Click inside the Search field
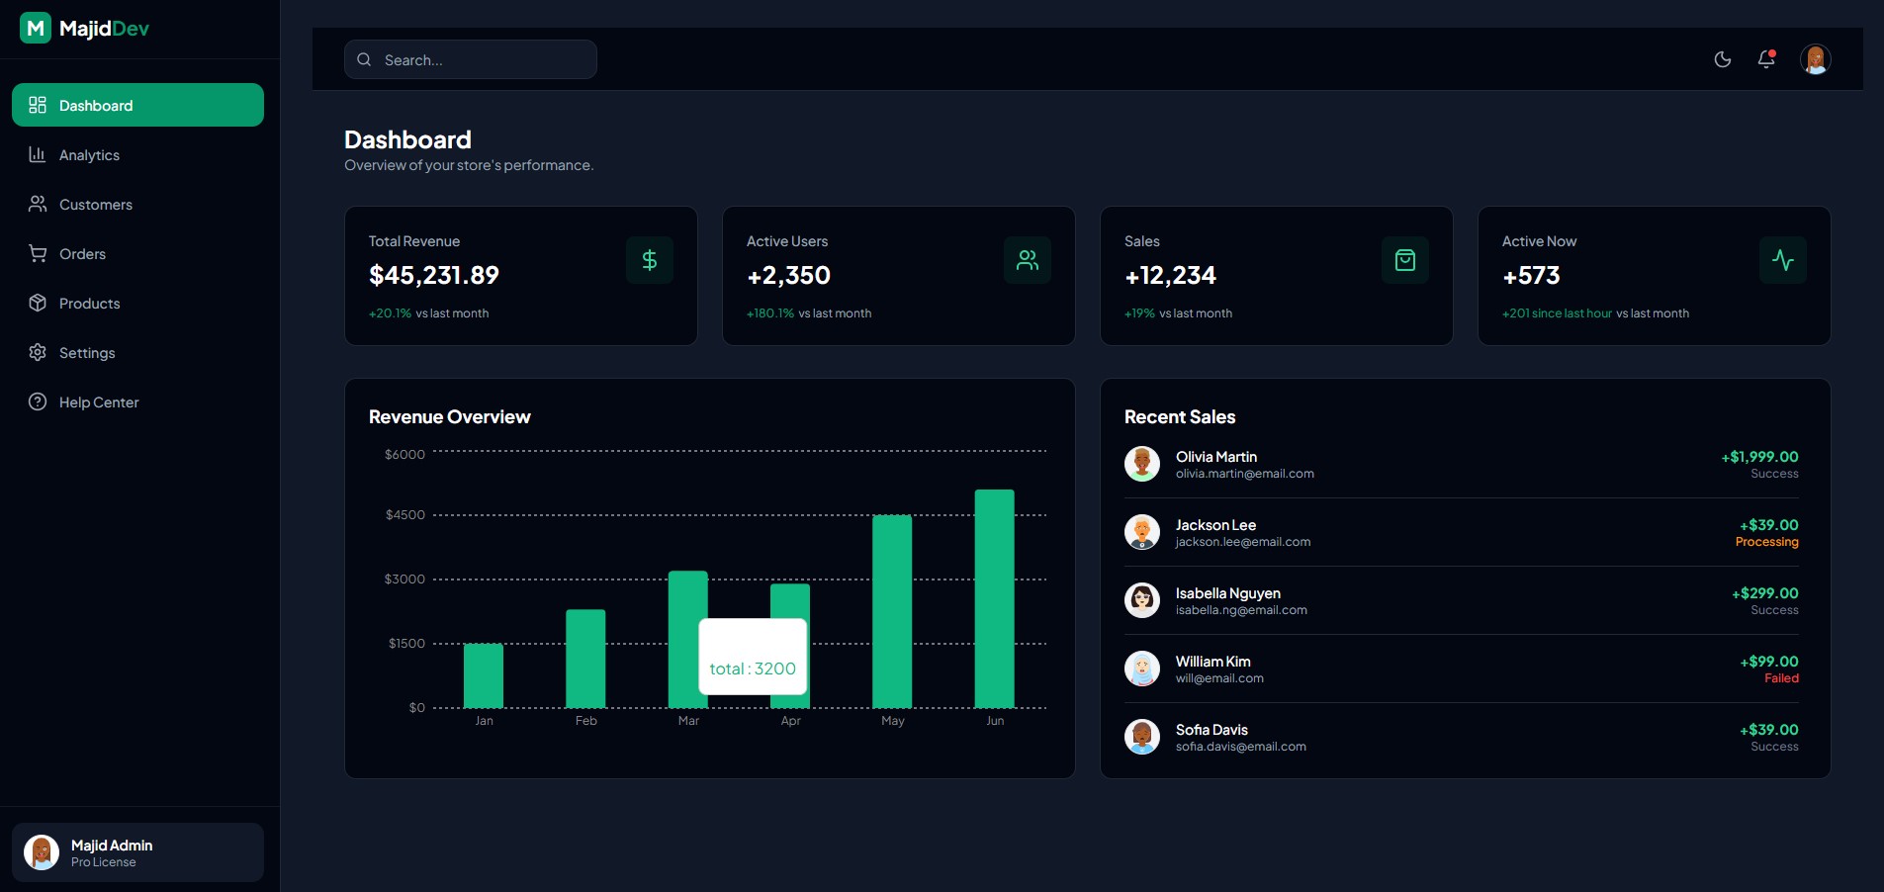The image size is (1884, 892). (x=470, y=59)
